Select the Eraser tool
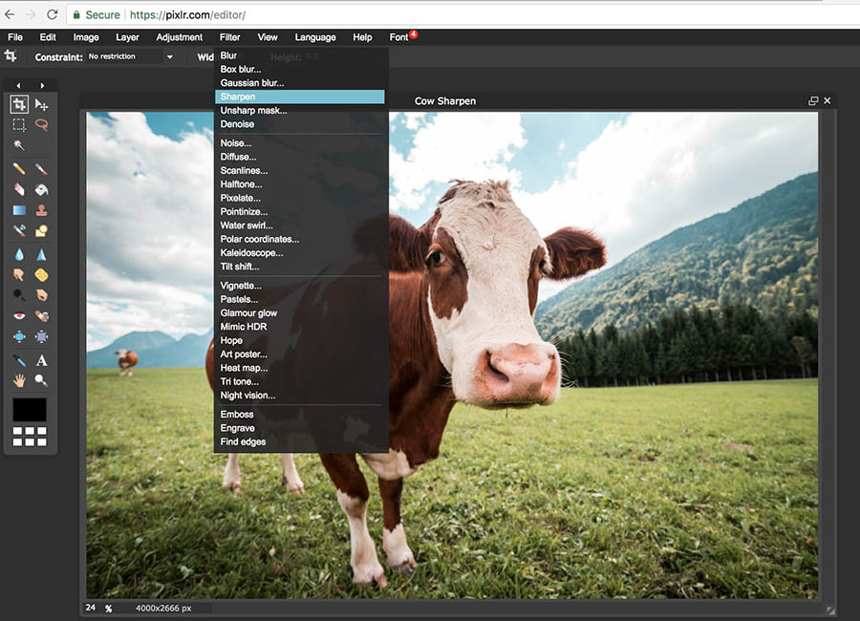The width and height of the screenshot is (860, 621). (19, 190)
